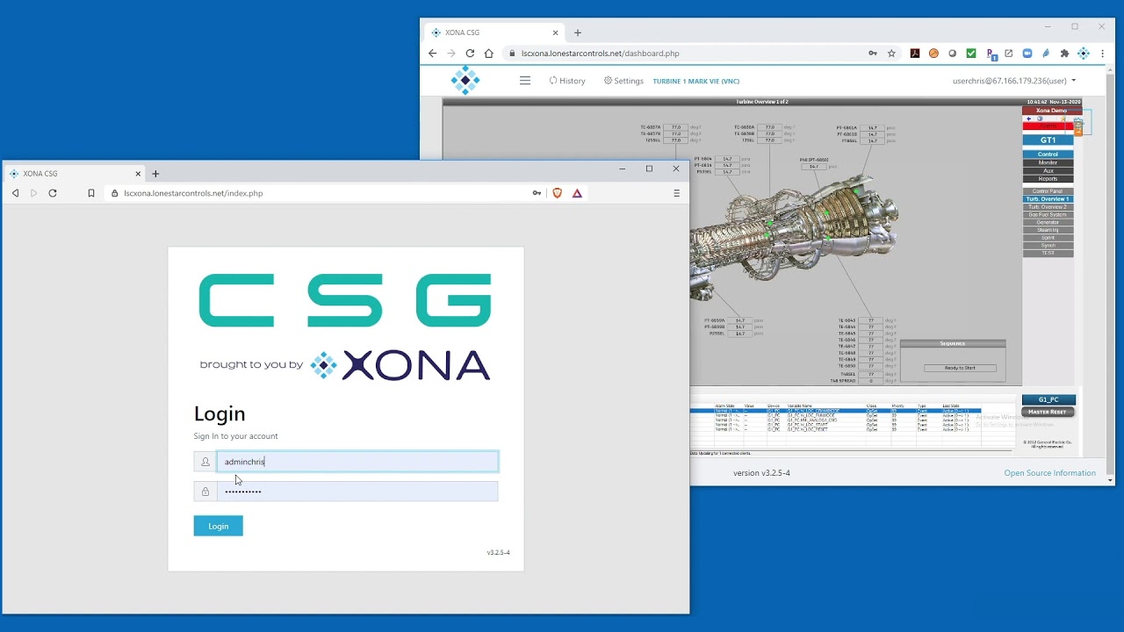1124x632 pixels.
Task: Open saved password key in login window
Action: click(x=537, y=193)
